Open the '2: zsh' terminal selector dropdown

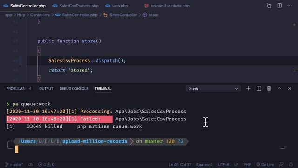point(213,89)
